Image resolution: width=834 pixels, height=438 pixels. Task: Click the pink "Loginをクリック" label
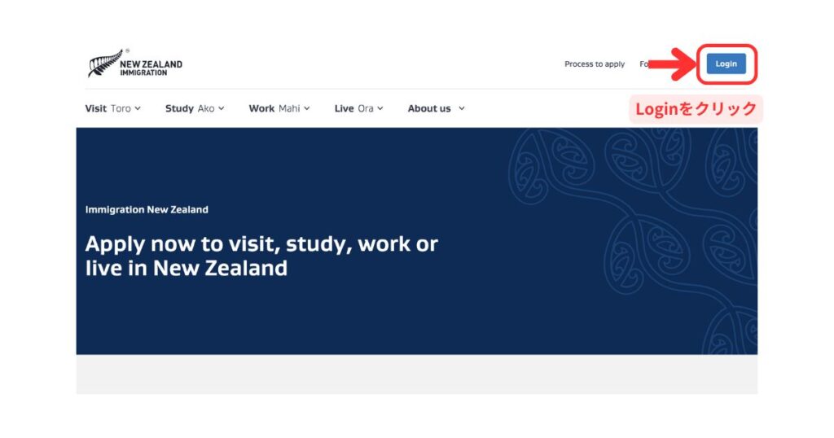pyautogui.click(x=696, y=109)
